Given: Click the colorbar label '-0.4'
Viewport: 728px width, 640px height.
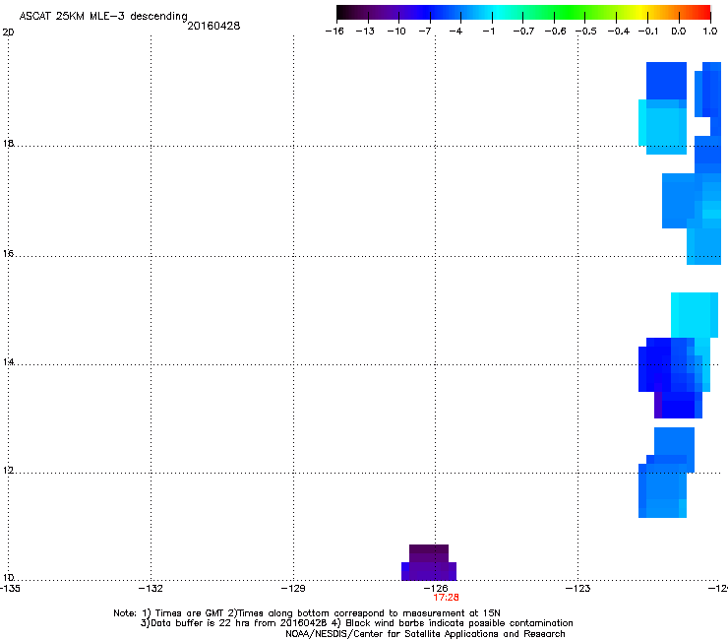Looking at the screenshot, I should (619, 32).
